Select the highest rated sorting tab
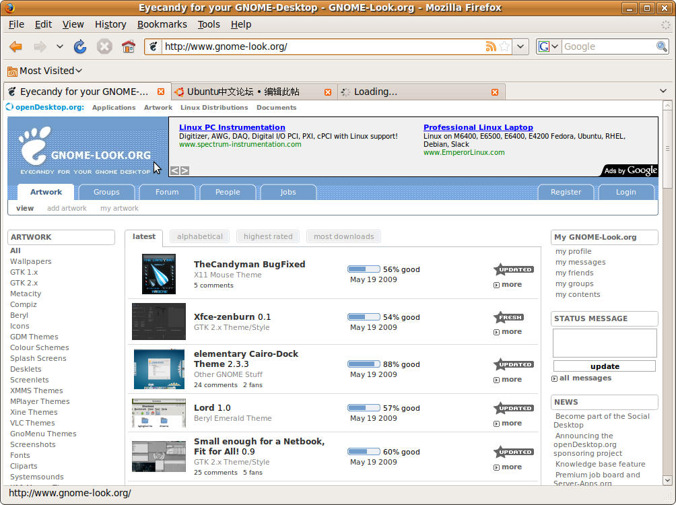The height and width of the screenshot is (505, 676). 268,236
